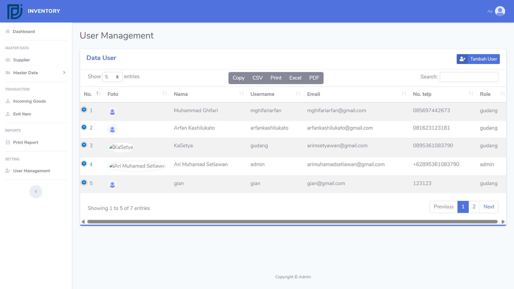Open Exit Item in the sidebar
This screenshot has height=289, width=514.
pos(22,114)
